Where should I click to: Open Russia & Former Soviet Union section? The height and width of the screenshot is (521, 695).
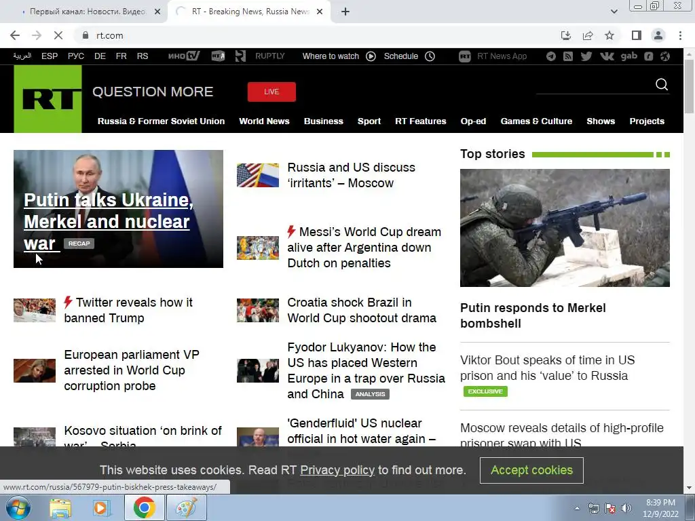(x=161, y=121)
